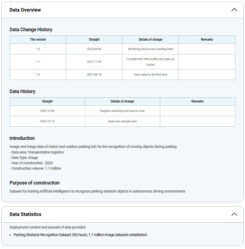The height and width of the screenshot is (249, 245).
Task: Select 'The version' column header
Action: [38, 40]
